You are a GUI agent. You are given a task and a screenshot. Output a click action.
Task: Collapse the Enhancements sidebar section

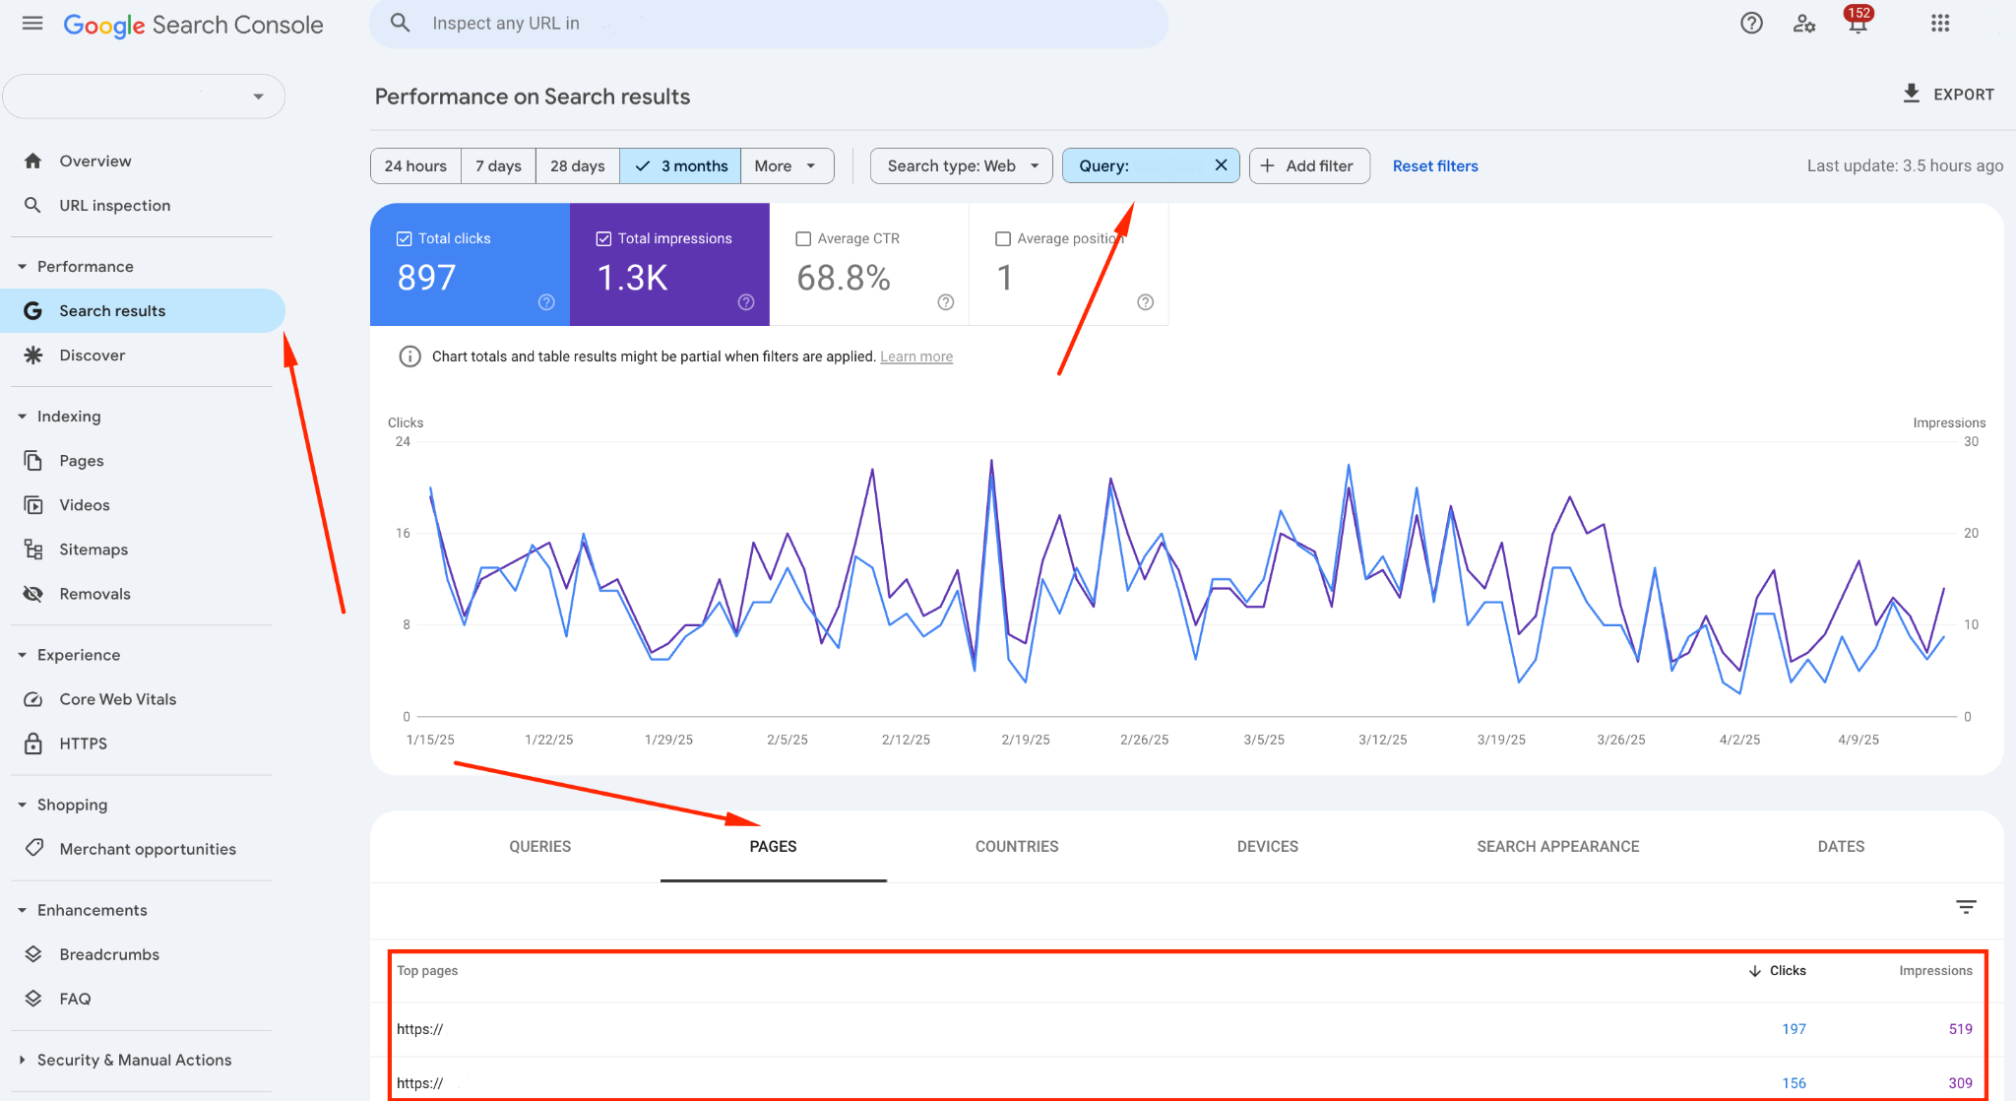[22, 909]
